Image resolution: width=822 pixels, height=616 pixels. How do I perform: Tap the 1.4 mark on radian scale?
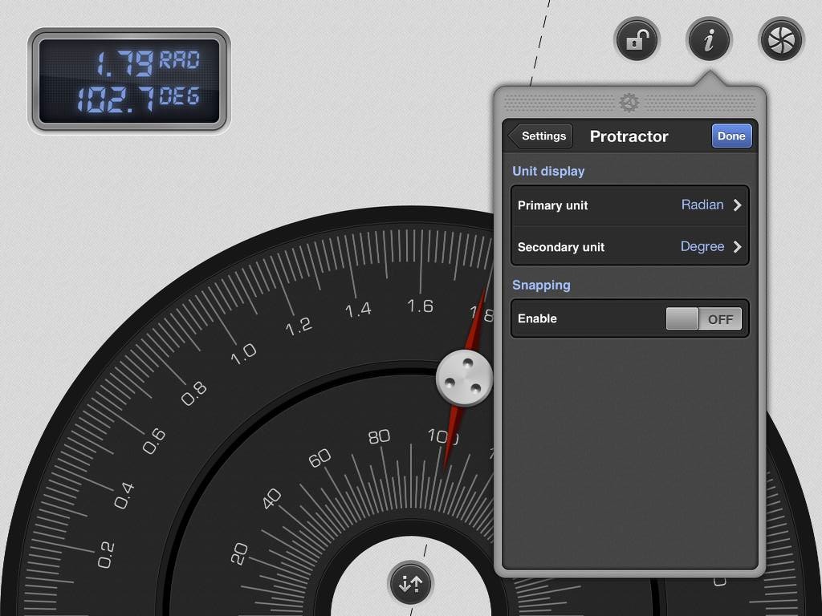(358, 310)
